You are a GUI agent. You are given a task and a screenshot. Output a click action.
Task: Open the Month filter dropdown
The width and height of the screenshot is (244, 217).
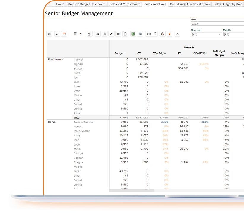[233, 34]
